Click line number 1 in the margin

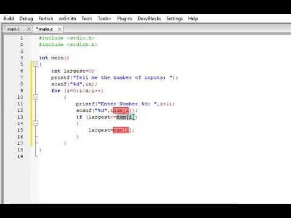click(x=22, y=38)
